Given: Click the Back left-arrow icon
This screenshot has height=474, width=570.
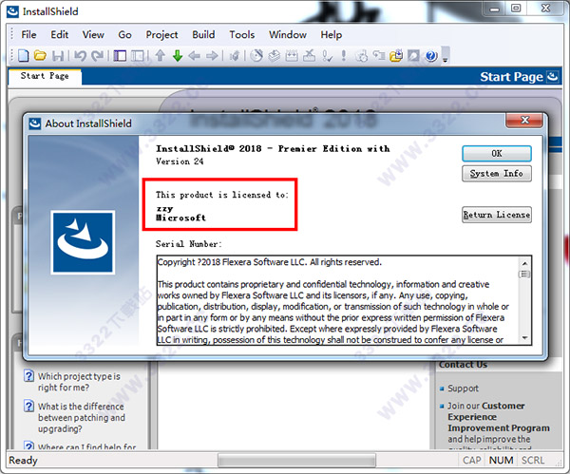Looking at the screenshot, I should tap(195, 56).
